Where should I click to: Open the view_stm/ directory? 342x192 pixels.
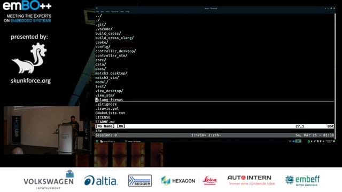(x=105, y=95)
